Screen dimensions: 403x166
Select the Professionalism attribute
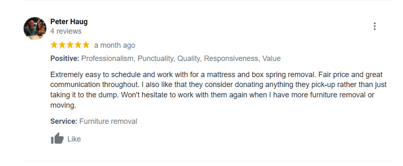point(108,59)
